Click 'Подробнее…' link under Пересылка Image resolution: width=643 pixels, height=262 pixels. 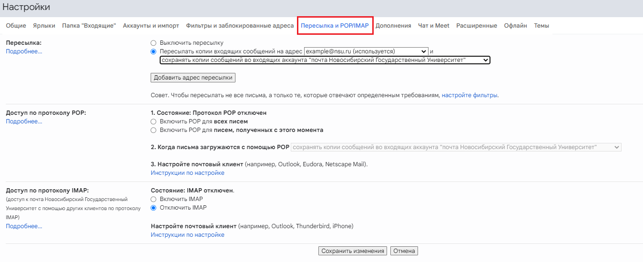point(24,51)
